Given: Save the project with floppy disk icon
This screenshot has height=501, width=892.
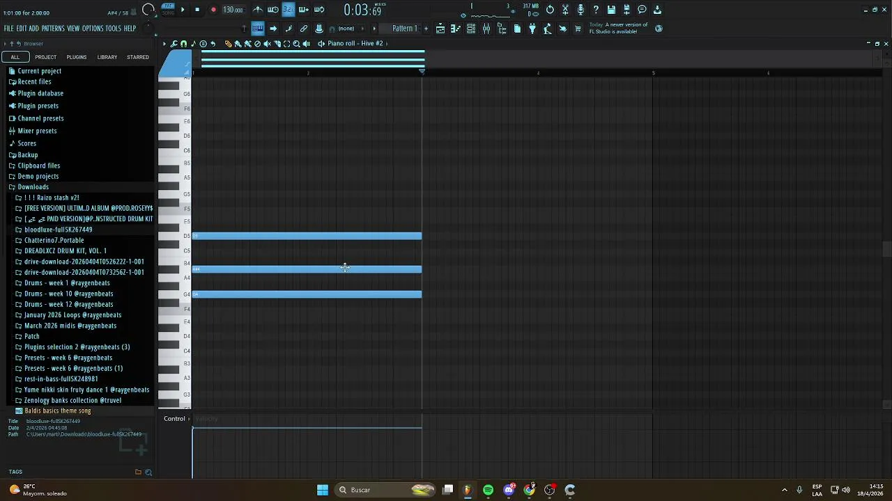Looking at the screenshot, I should coord(611,9).
